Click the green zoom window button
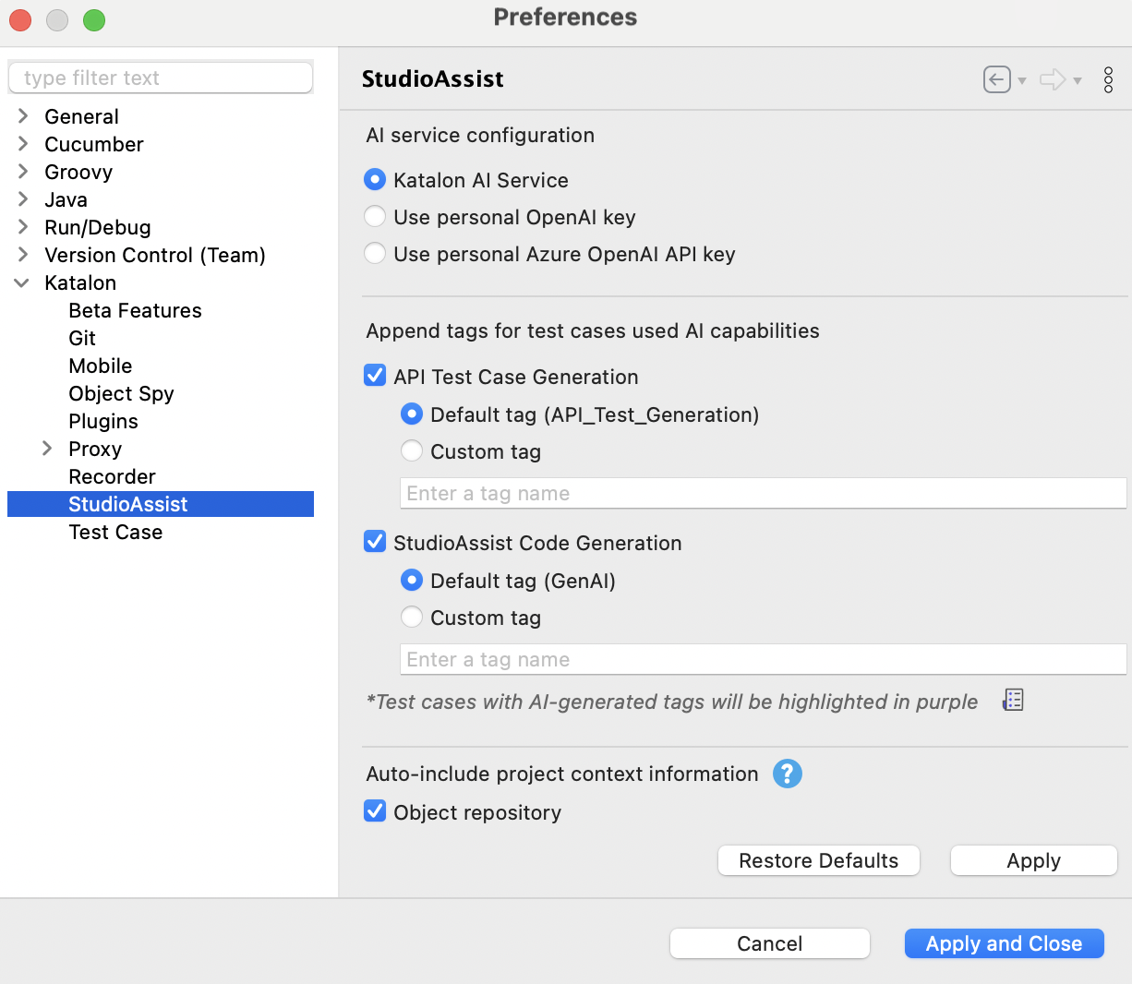 (x=94, y=19)
